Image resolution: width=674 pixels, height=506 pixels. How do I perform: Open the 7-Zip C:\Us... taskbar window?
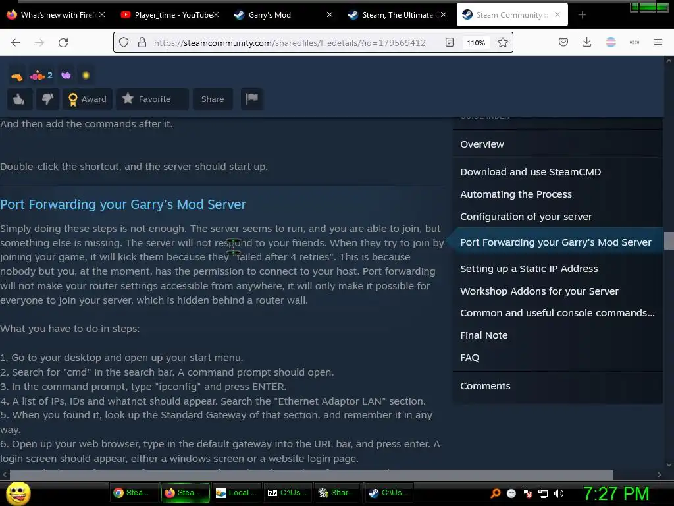point(287,493)
